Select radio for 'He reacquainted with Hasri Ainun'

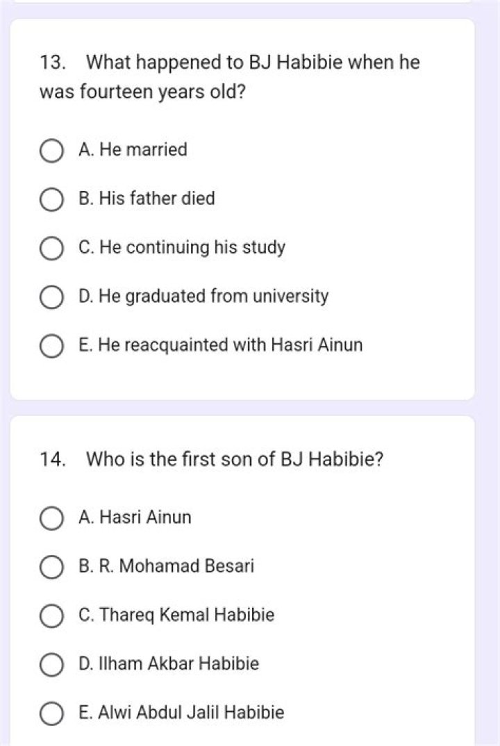(51, 346)
